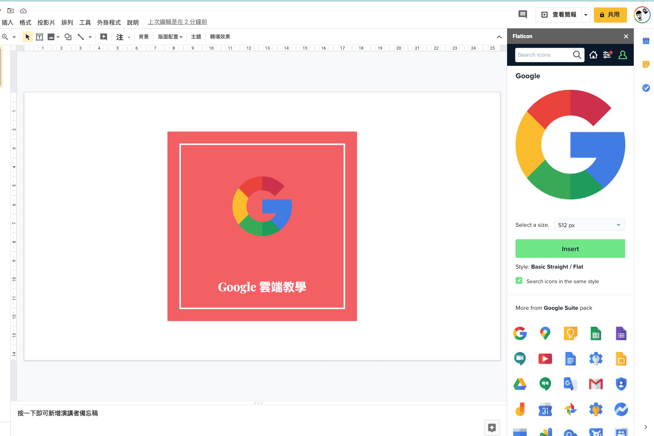Select the Google Drive icon in the pack
This screenshot has height=436, width=654.
pyautogui.click(x=520, y=384)
